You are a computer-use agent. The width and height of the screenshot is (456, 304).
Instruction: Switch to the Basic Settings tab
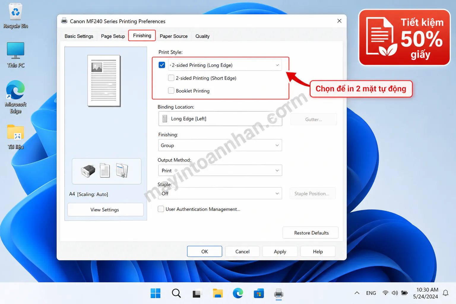79,36
